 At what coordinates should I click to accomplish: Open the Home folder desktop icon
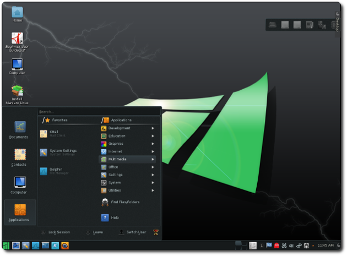17,14
